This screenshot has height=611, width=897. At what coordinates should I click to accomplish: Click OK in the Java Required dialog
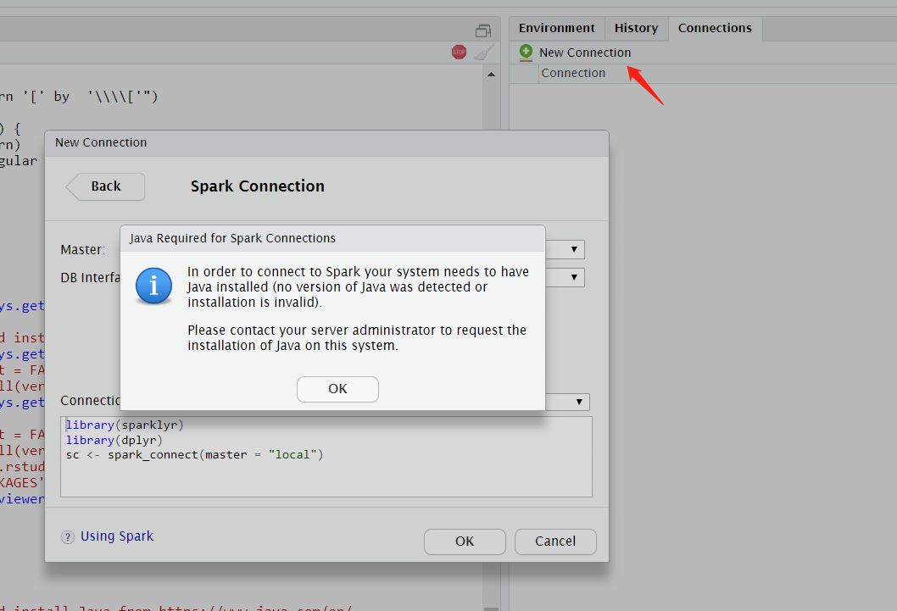(337, 389)
